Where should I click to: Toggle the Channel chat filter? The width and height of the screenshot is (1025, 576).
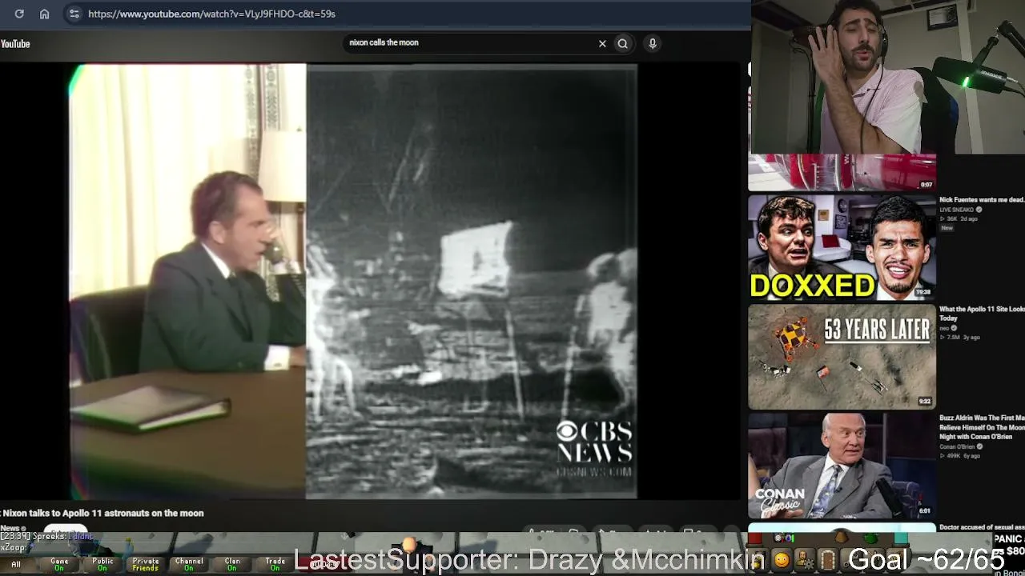(x=189, y=565)
